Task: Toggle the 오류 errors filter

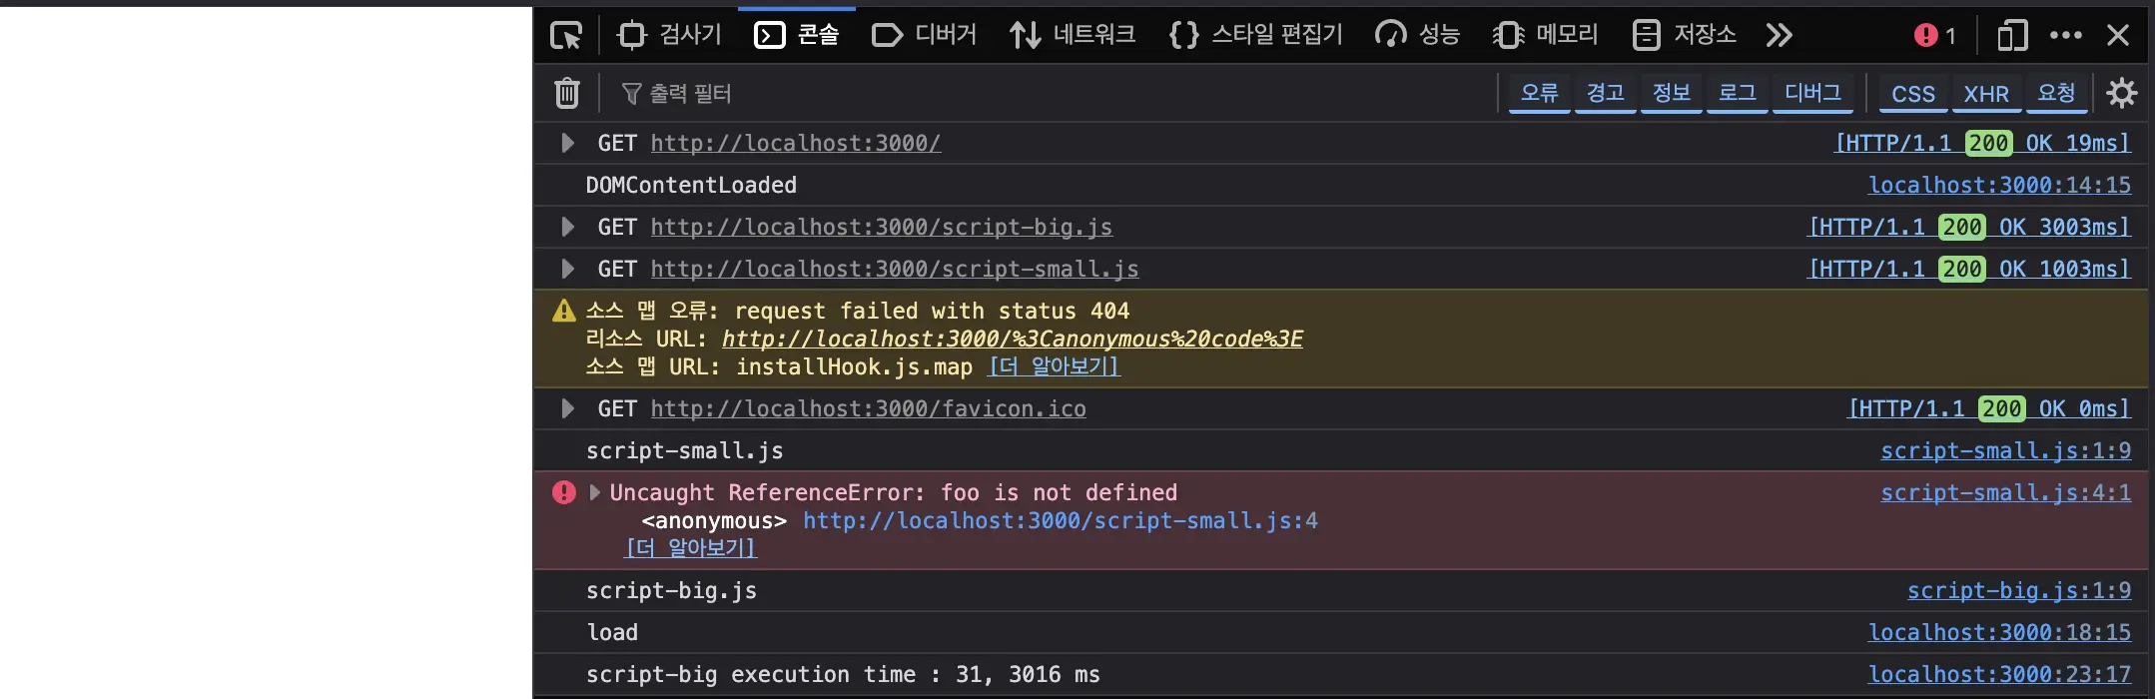Action: 1539,93
